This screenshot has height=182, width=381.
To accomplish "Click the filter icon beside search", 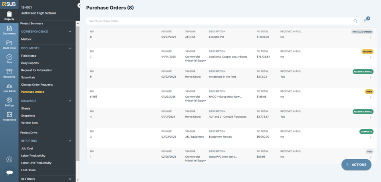I will pos(366,20).
